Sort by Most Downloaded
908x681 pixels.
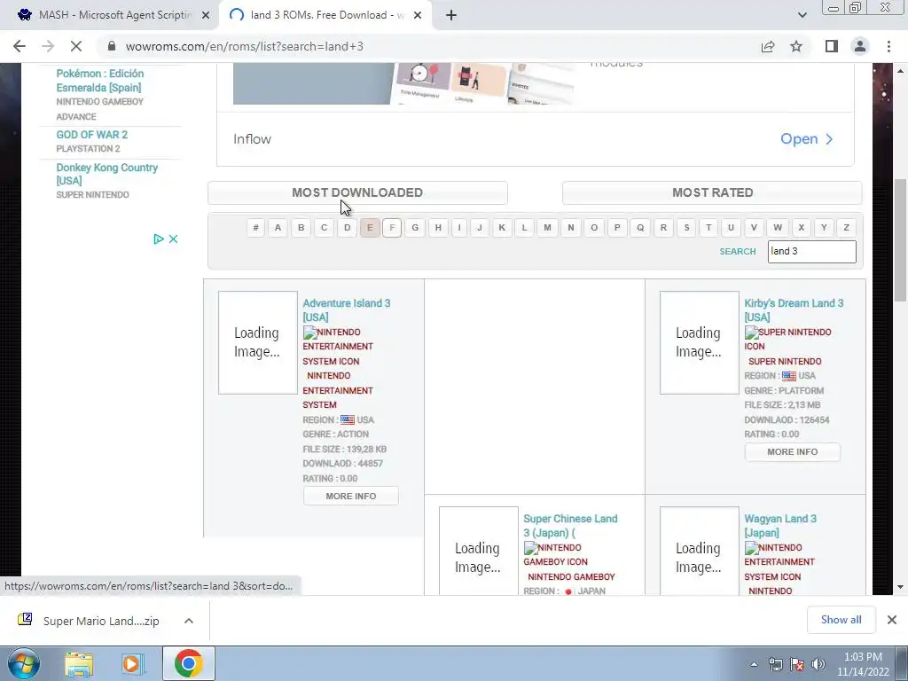(357, 192)
